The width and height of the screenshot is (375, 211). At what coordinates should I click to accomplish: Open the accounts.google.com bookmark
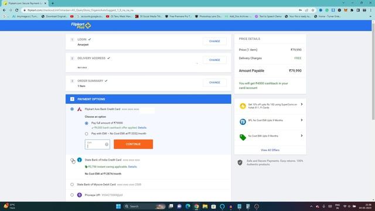pyautogui.click(x=90, y=16)
